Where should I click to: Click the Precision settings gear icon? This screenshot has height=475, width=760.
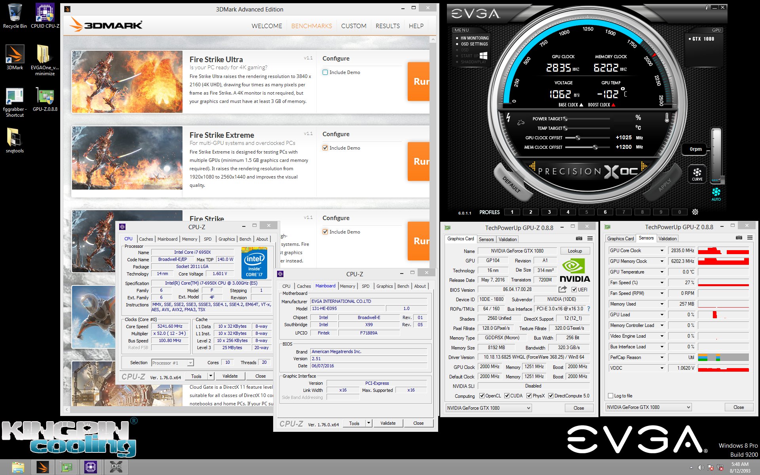(x=695, y=212)
